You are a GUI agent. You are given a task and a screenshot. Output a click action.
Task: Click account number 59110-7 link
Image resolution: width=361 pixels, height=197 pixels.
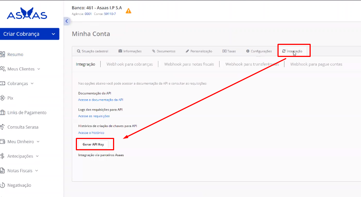(110, 14)
